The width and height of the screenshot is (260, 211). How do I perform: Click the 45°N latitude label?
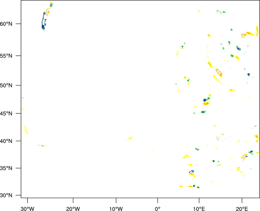pyautogui.click(x=6, y=113)
